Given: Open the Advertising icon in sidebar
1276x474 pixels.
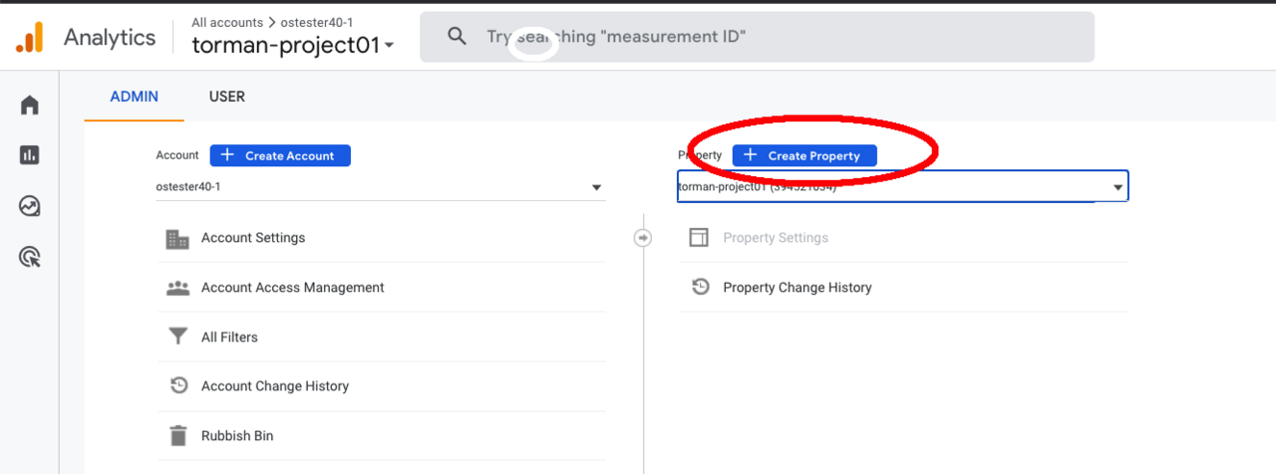Looking at the screenshot, I should [x=30, y=258].
